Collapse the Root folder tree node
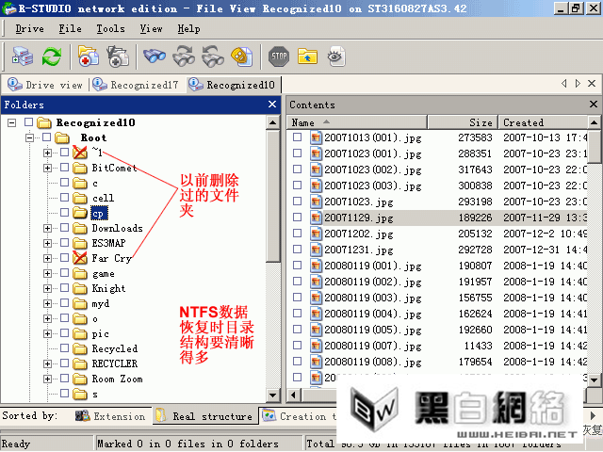Viewport: 603px width, 452px height. click(x=29, y=137)
